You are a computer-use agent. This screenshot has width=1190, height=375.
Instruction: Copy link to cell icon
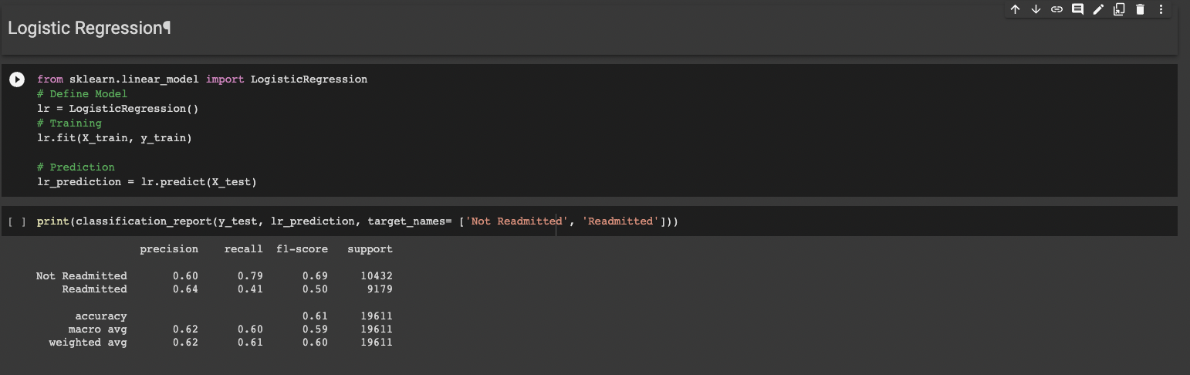click(1056, 9)
